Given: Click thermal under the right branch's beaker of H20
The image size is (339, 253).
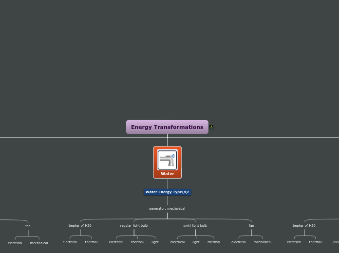Looking at the screenshot, I should pos(315,242).
